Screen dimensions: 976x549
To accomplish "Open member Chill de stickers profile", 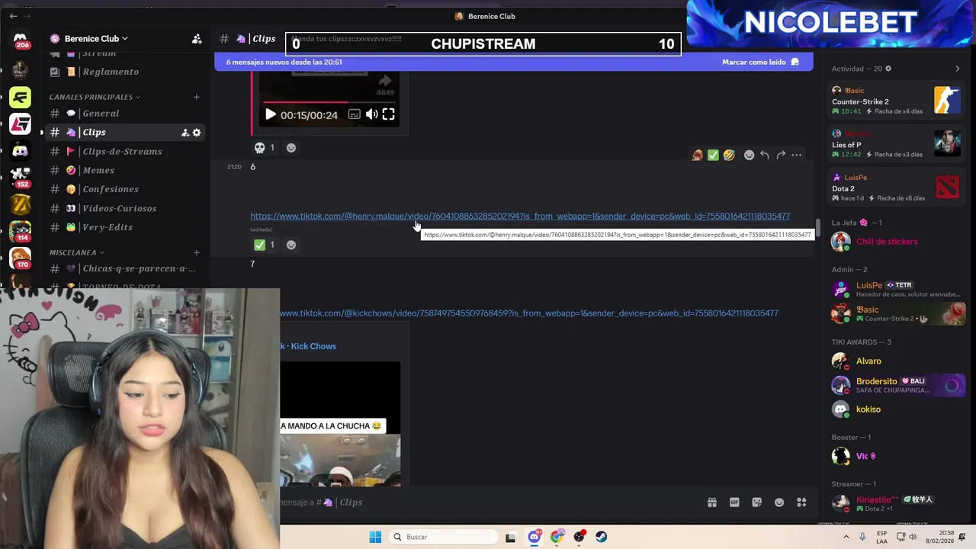I will (897, 242).
